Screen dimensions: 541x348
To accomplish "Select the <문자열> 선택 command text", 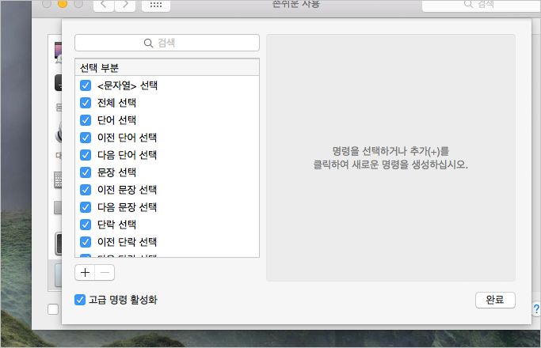I will (128, 85).
